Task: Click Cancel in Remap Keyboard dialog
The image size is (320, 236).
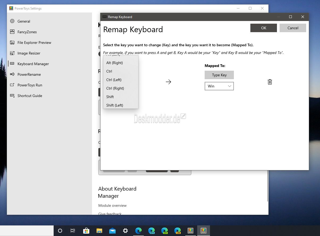Action: (x=293, y=28)
